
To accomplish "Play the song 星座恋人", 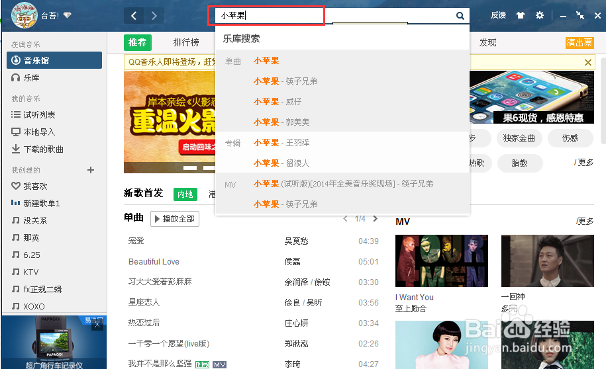I will (144, 302).
